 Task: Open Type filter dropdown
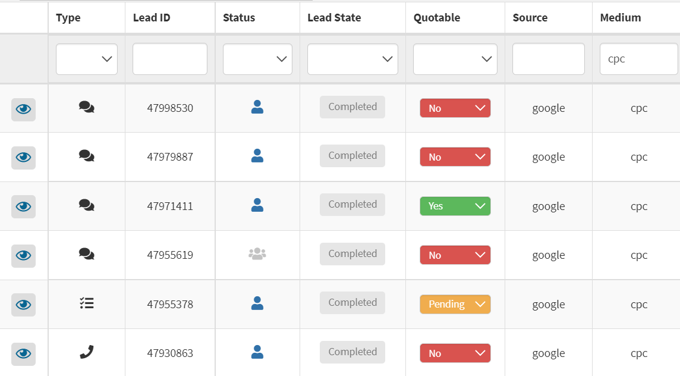pos(87,59)
